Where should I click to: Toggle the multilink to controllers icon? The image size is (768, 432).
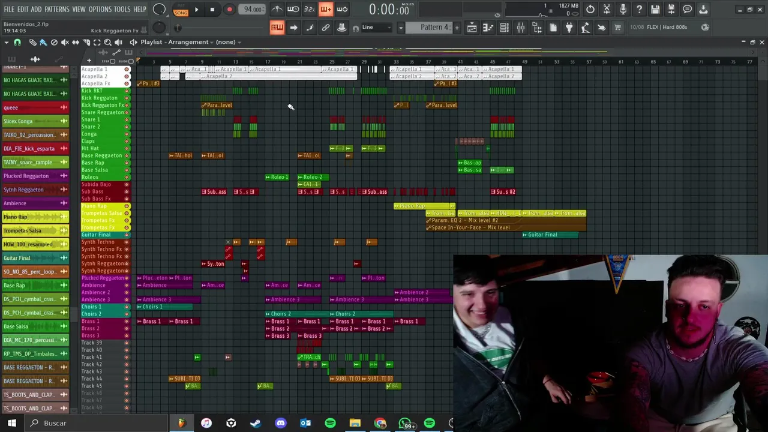[326, 27]
